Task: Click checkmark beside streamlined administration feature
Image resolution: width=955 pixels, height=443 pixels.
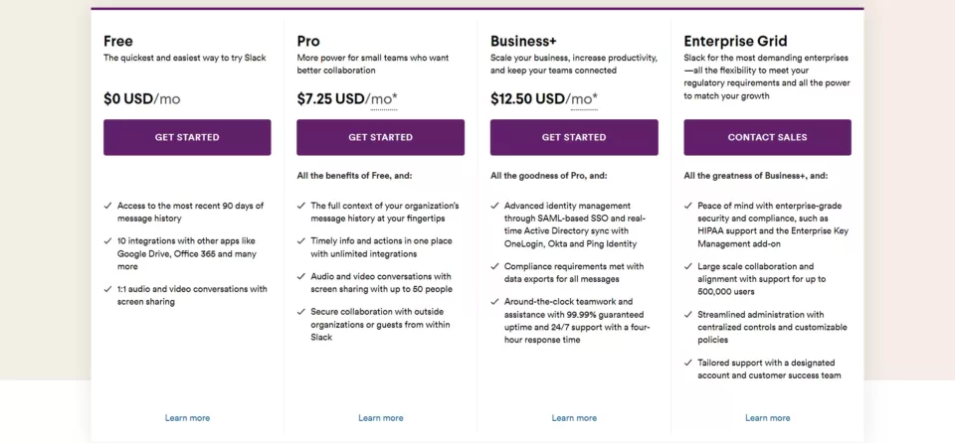Action: 688,315
